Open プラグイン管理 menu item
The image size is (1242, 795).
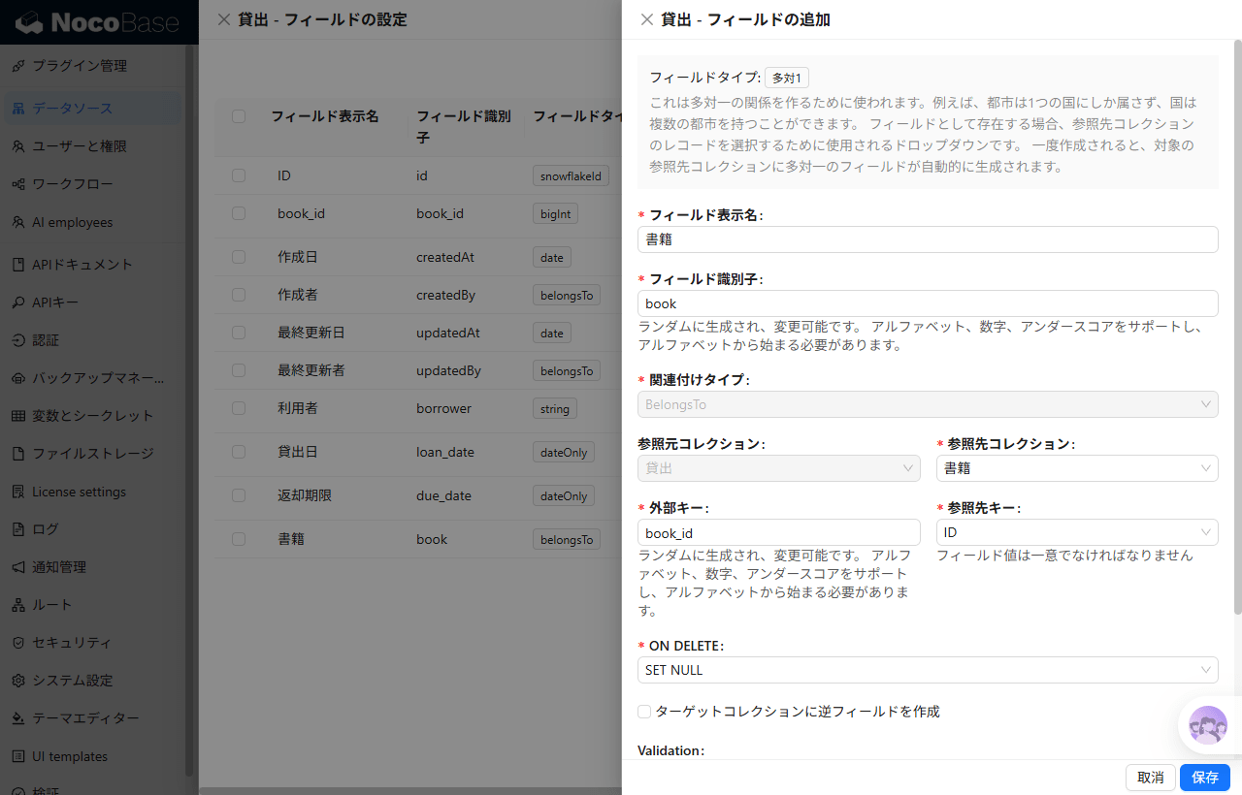click(x=92, y=66)
